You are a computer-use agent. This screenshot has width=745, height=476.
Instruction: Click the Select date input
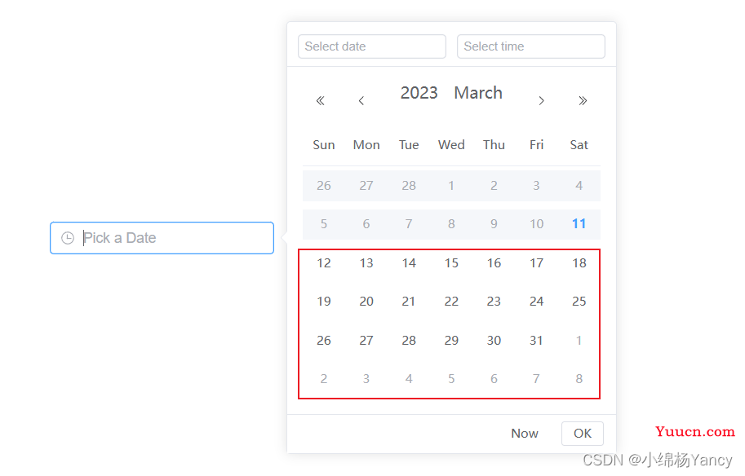click(x=372, y=46)
